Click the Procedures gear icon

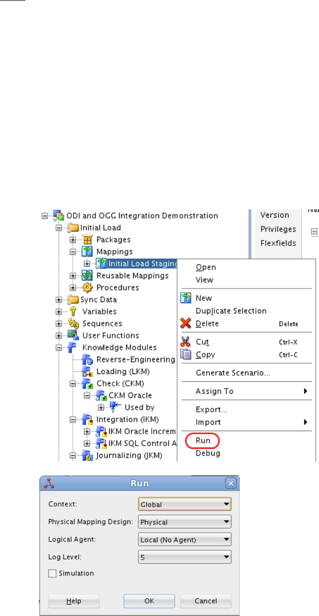click(x=87, y=288)
